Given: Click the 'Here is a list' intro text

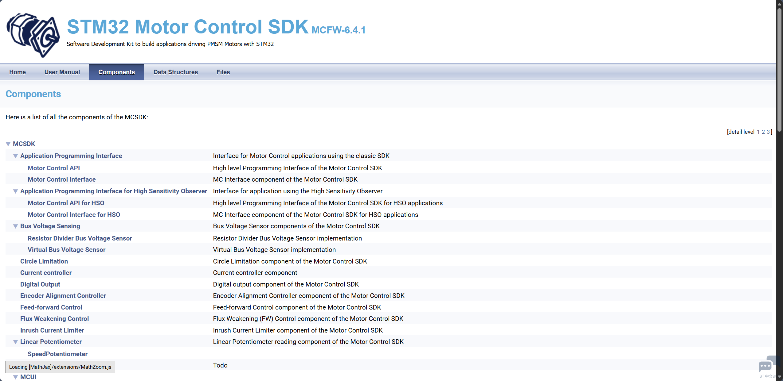Looking at the screenshot, I should 77,117.
